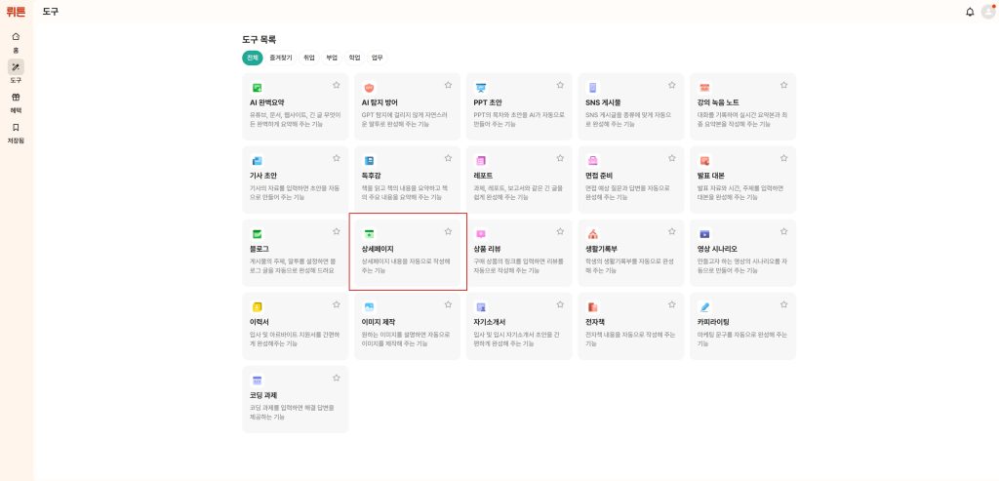The height and width of the screenshot is (481, 999).
Task: Open the 저장됨 (Saved) bookmark icon
Action: 16,128
